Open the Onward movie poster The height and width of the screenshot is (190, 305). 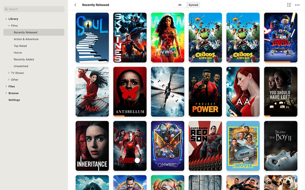[x=168, y=146]
